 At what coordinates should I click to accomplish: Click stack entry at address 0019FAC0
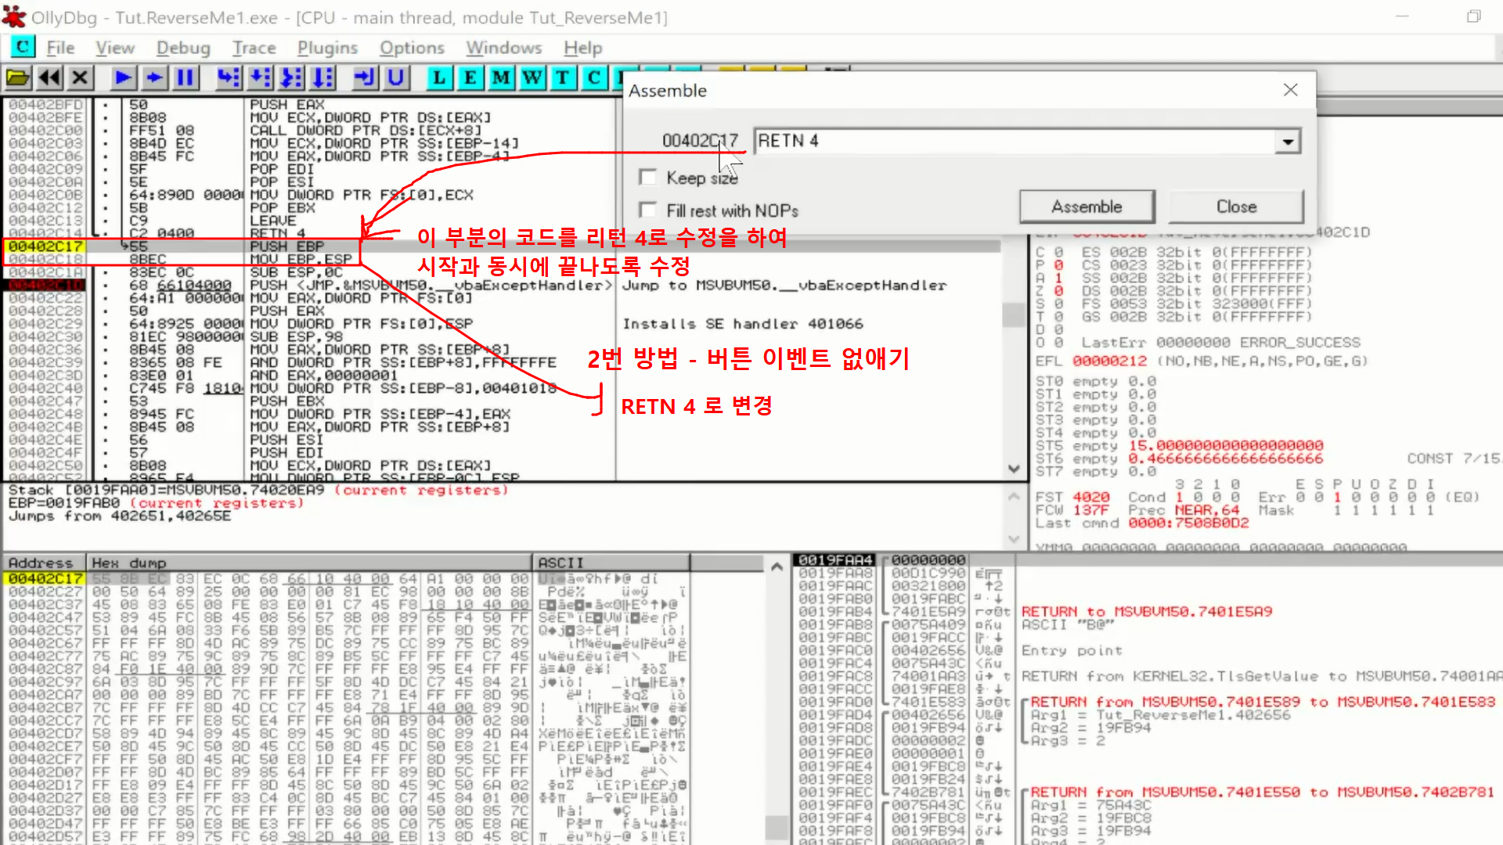coord(834,651)
